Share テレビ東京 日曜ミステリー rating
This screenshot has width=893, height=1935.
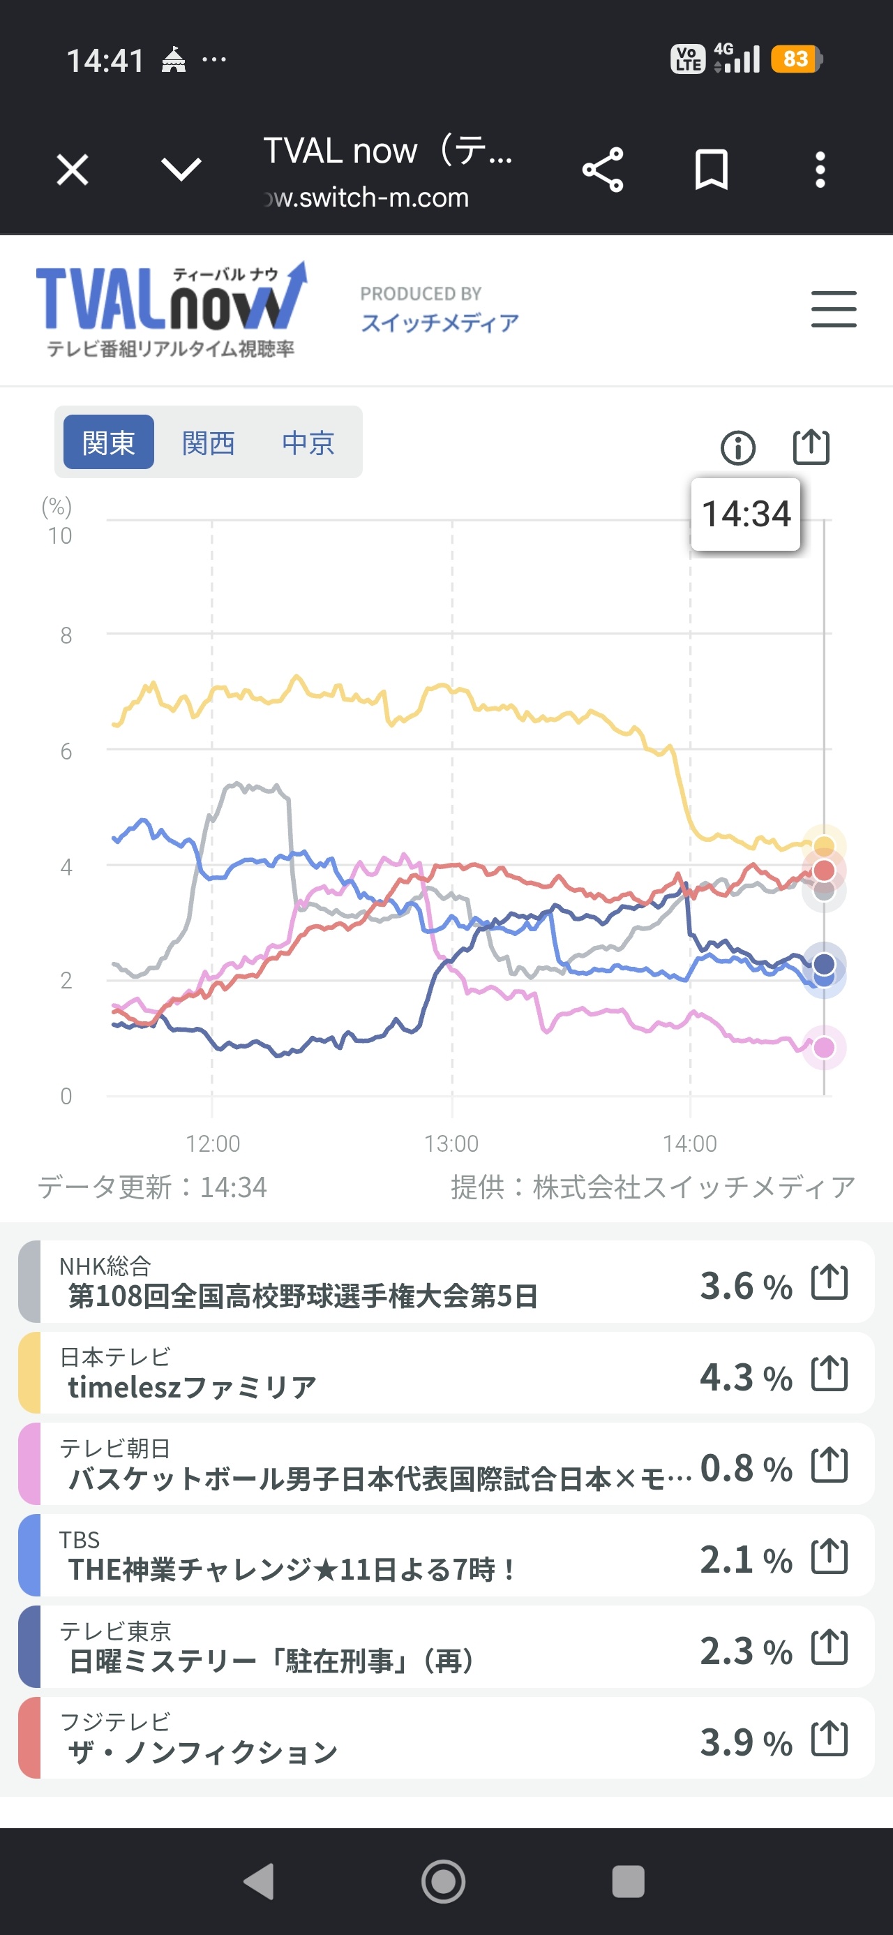pyautogui.click(x=829, y=1647)
